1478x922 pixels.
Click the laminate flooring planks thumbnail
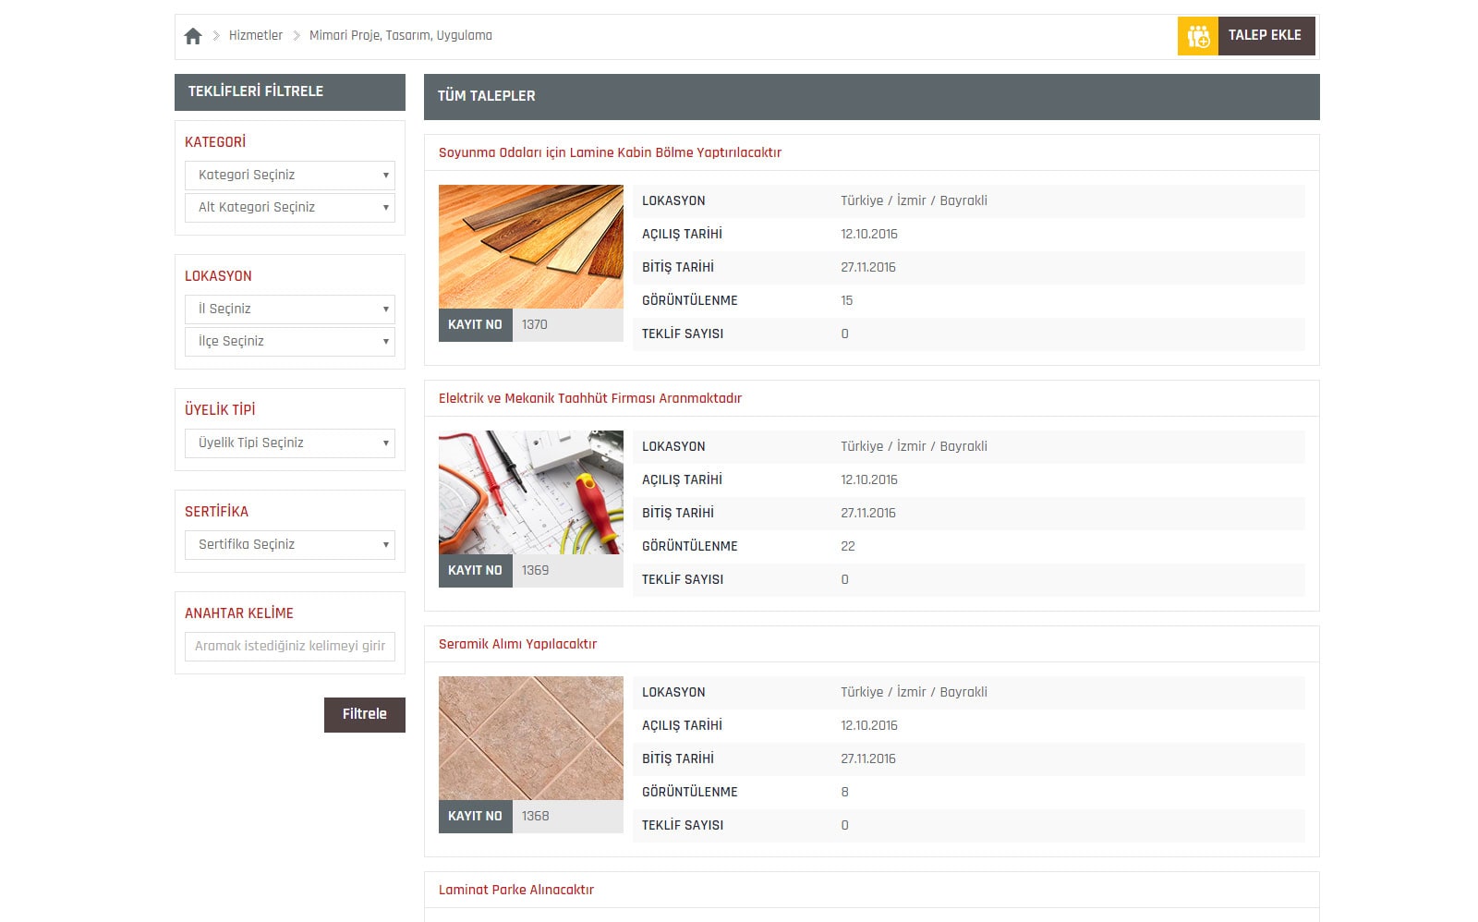(530, 247)
